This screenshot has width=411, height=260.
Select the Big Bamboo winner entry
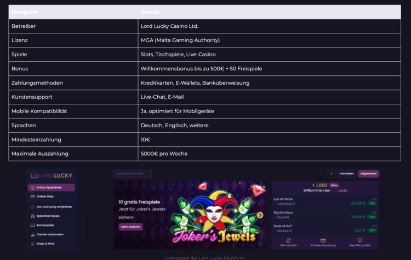point(325,215)
